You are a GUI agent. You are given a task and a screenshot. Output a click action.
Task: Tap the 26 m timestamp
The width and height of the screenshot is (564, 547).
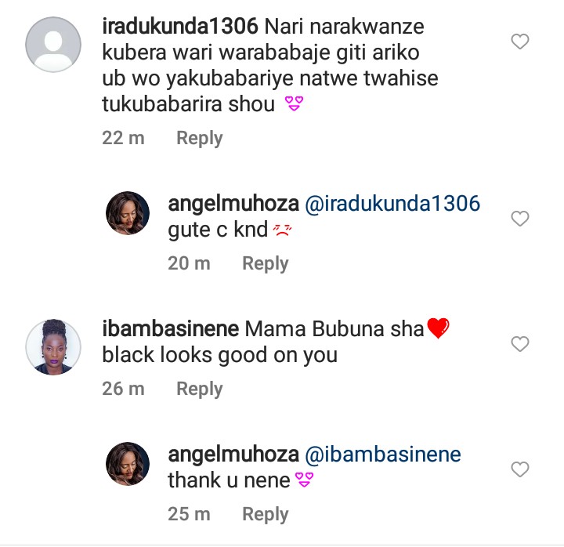[x=124, y=389]
